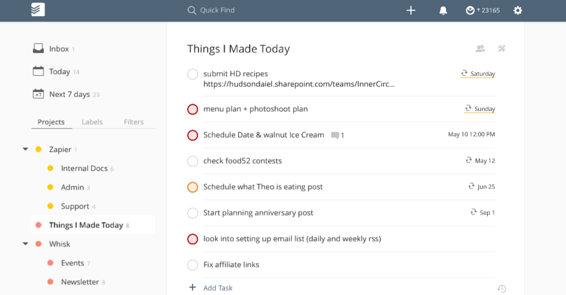Check off 'menu plan + photoshoot plan'
The width and height of the screenshot is (566, 295).
pos(193,109)
